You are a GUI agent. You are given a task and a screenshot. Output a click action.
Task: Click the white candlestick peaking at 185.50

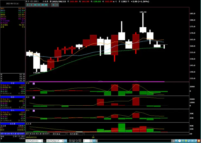pyautogui.click(x=143, y=30)
